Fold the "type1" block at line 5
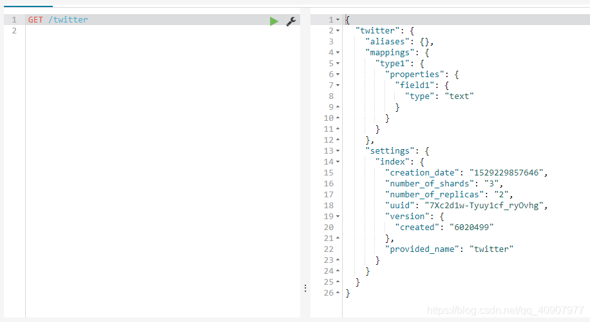The width and height of the screenshot is (590, 322). pyautogui.click(x=338, y=64)
